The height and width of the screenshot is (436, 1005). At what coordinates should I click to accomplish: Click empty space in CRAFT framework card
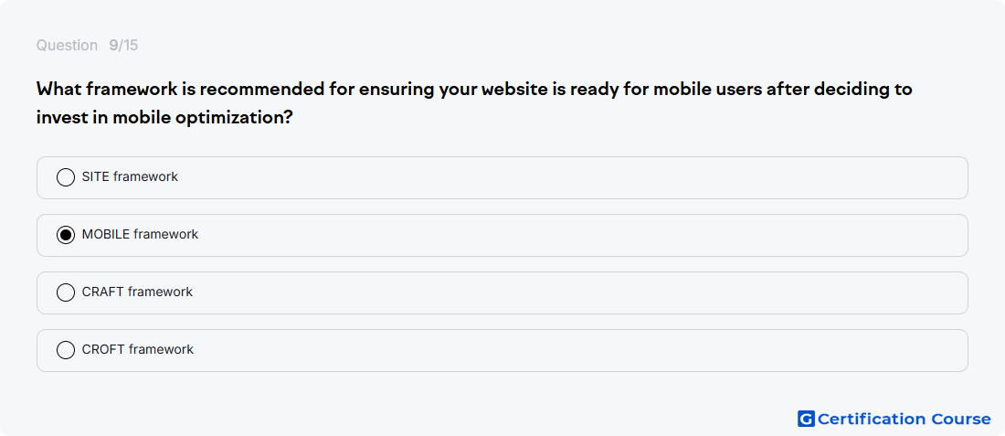577,293
